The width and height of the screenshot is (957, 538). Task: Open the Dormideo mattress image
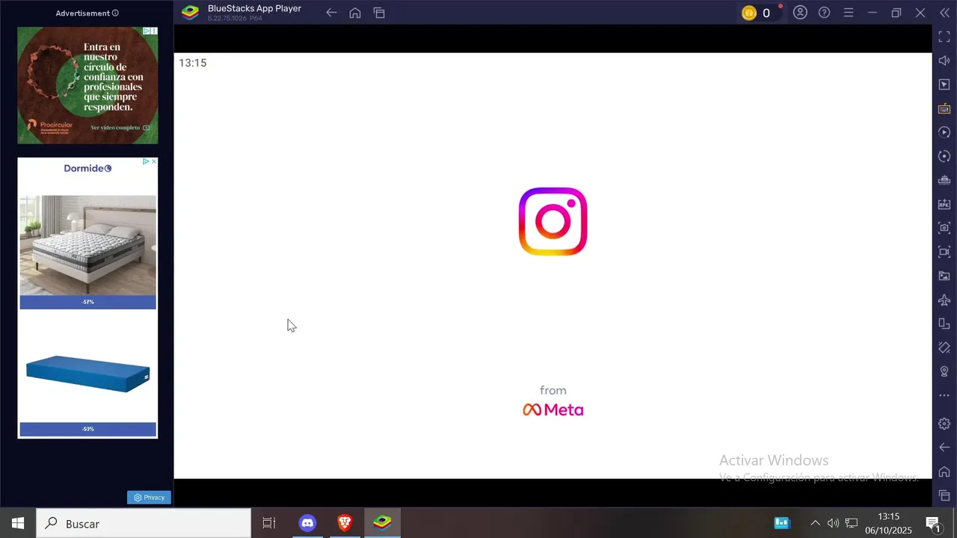pyautogui.click(x=87, y=245)
